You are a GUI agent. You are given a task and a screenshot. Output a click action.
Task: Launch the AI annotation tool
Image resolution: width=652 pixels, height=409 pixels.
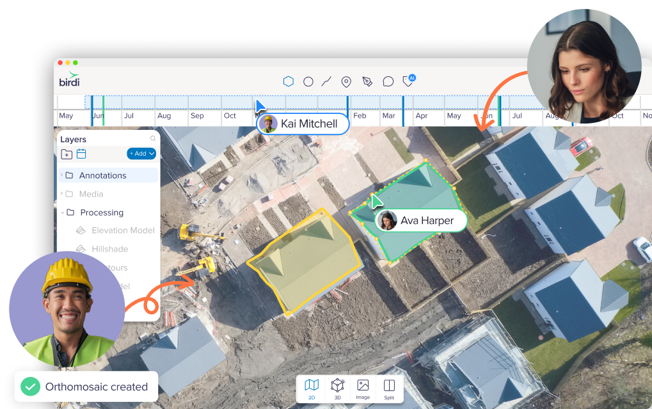(x=407, y=81)
